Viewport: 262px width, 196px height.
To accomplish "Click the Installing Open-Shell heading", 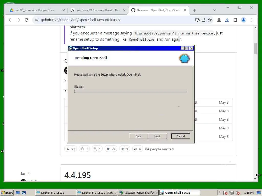I will 91,58.
